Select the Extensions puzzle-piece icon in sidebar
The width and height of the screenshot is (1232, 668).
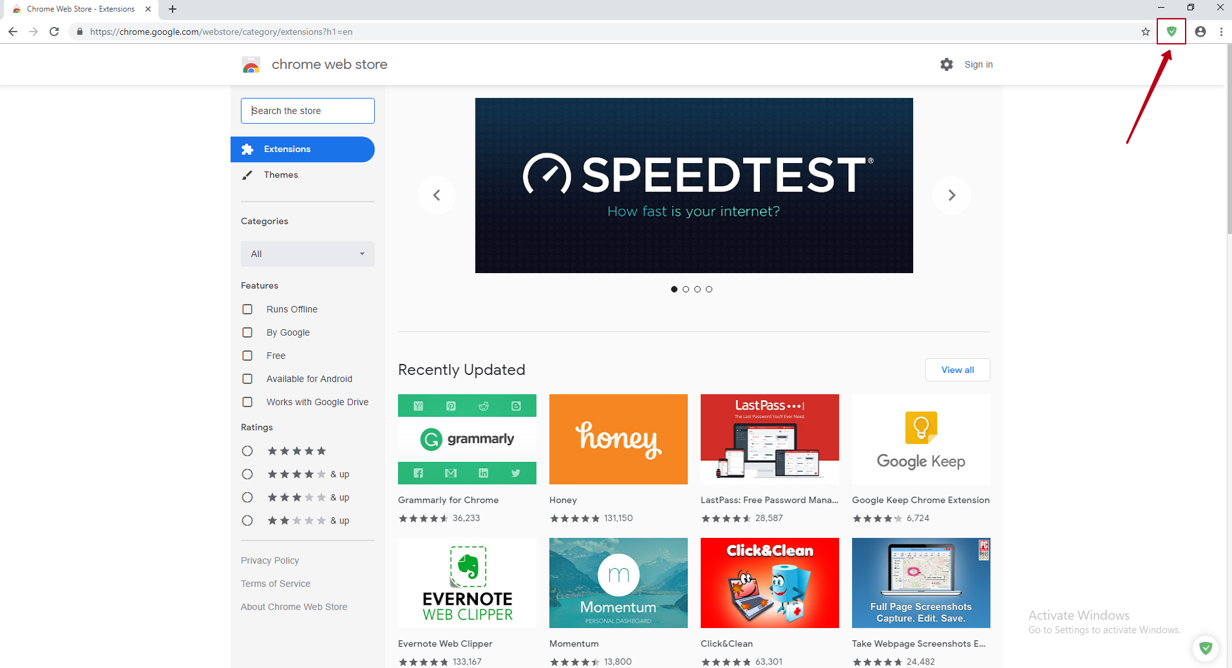[248, 149]
